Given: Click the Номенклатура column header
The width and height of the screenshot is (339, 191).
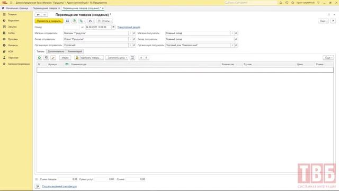Looking at the screenshot, I should pyautogui.click(x=145, y=64).
